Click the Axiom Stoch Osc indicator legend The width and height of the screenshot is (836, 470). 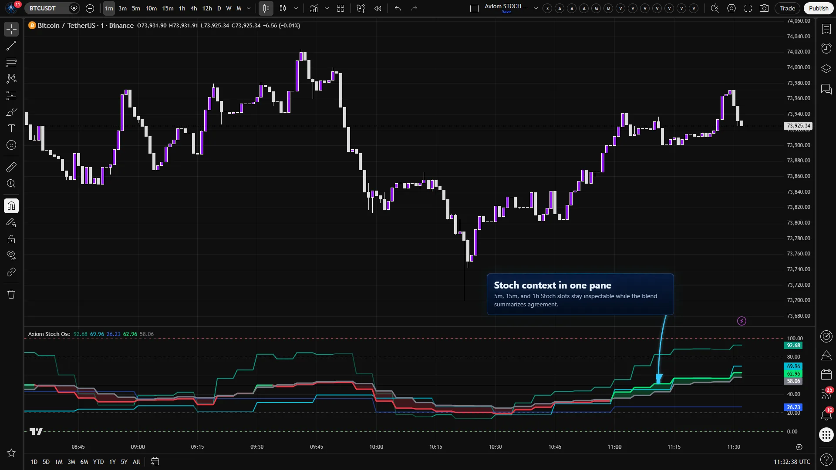tap(49, 334)
